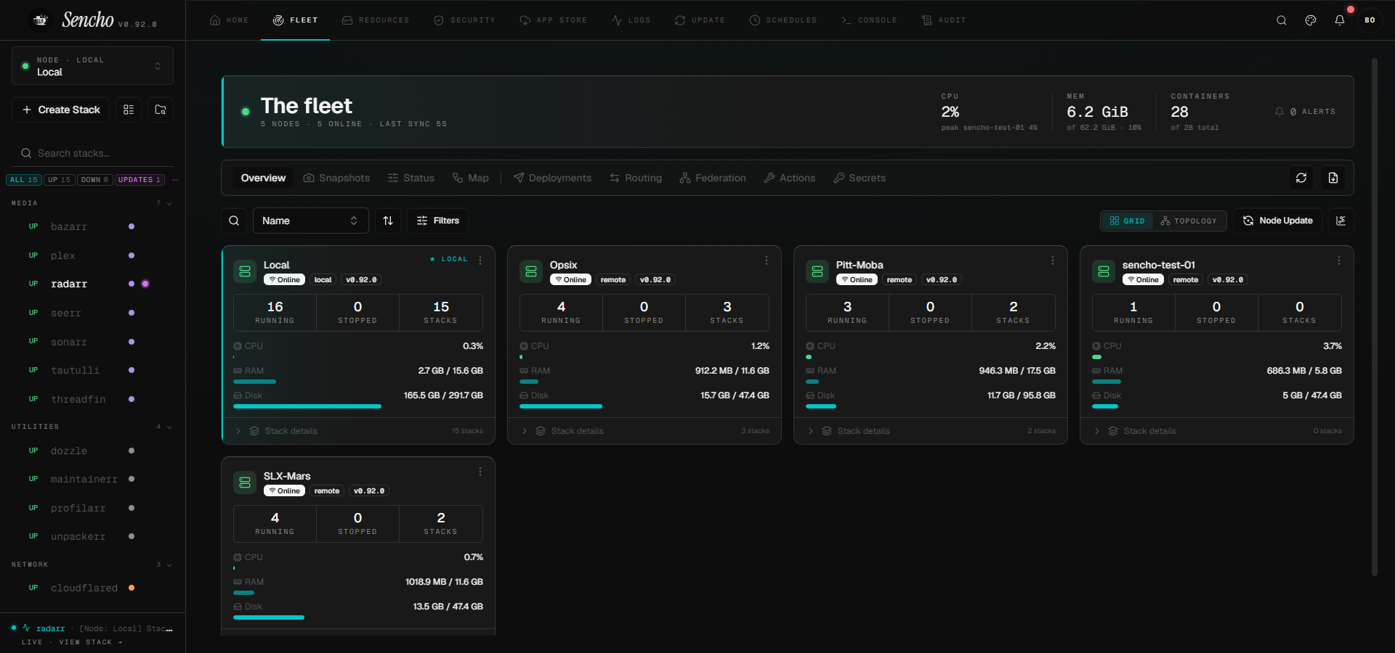This screenshot has width=1395, height=653.
Task: Switch to the Federation tab
Action: (713, 178)
